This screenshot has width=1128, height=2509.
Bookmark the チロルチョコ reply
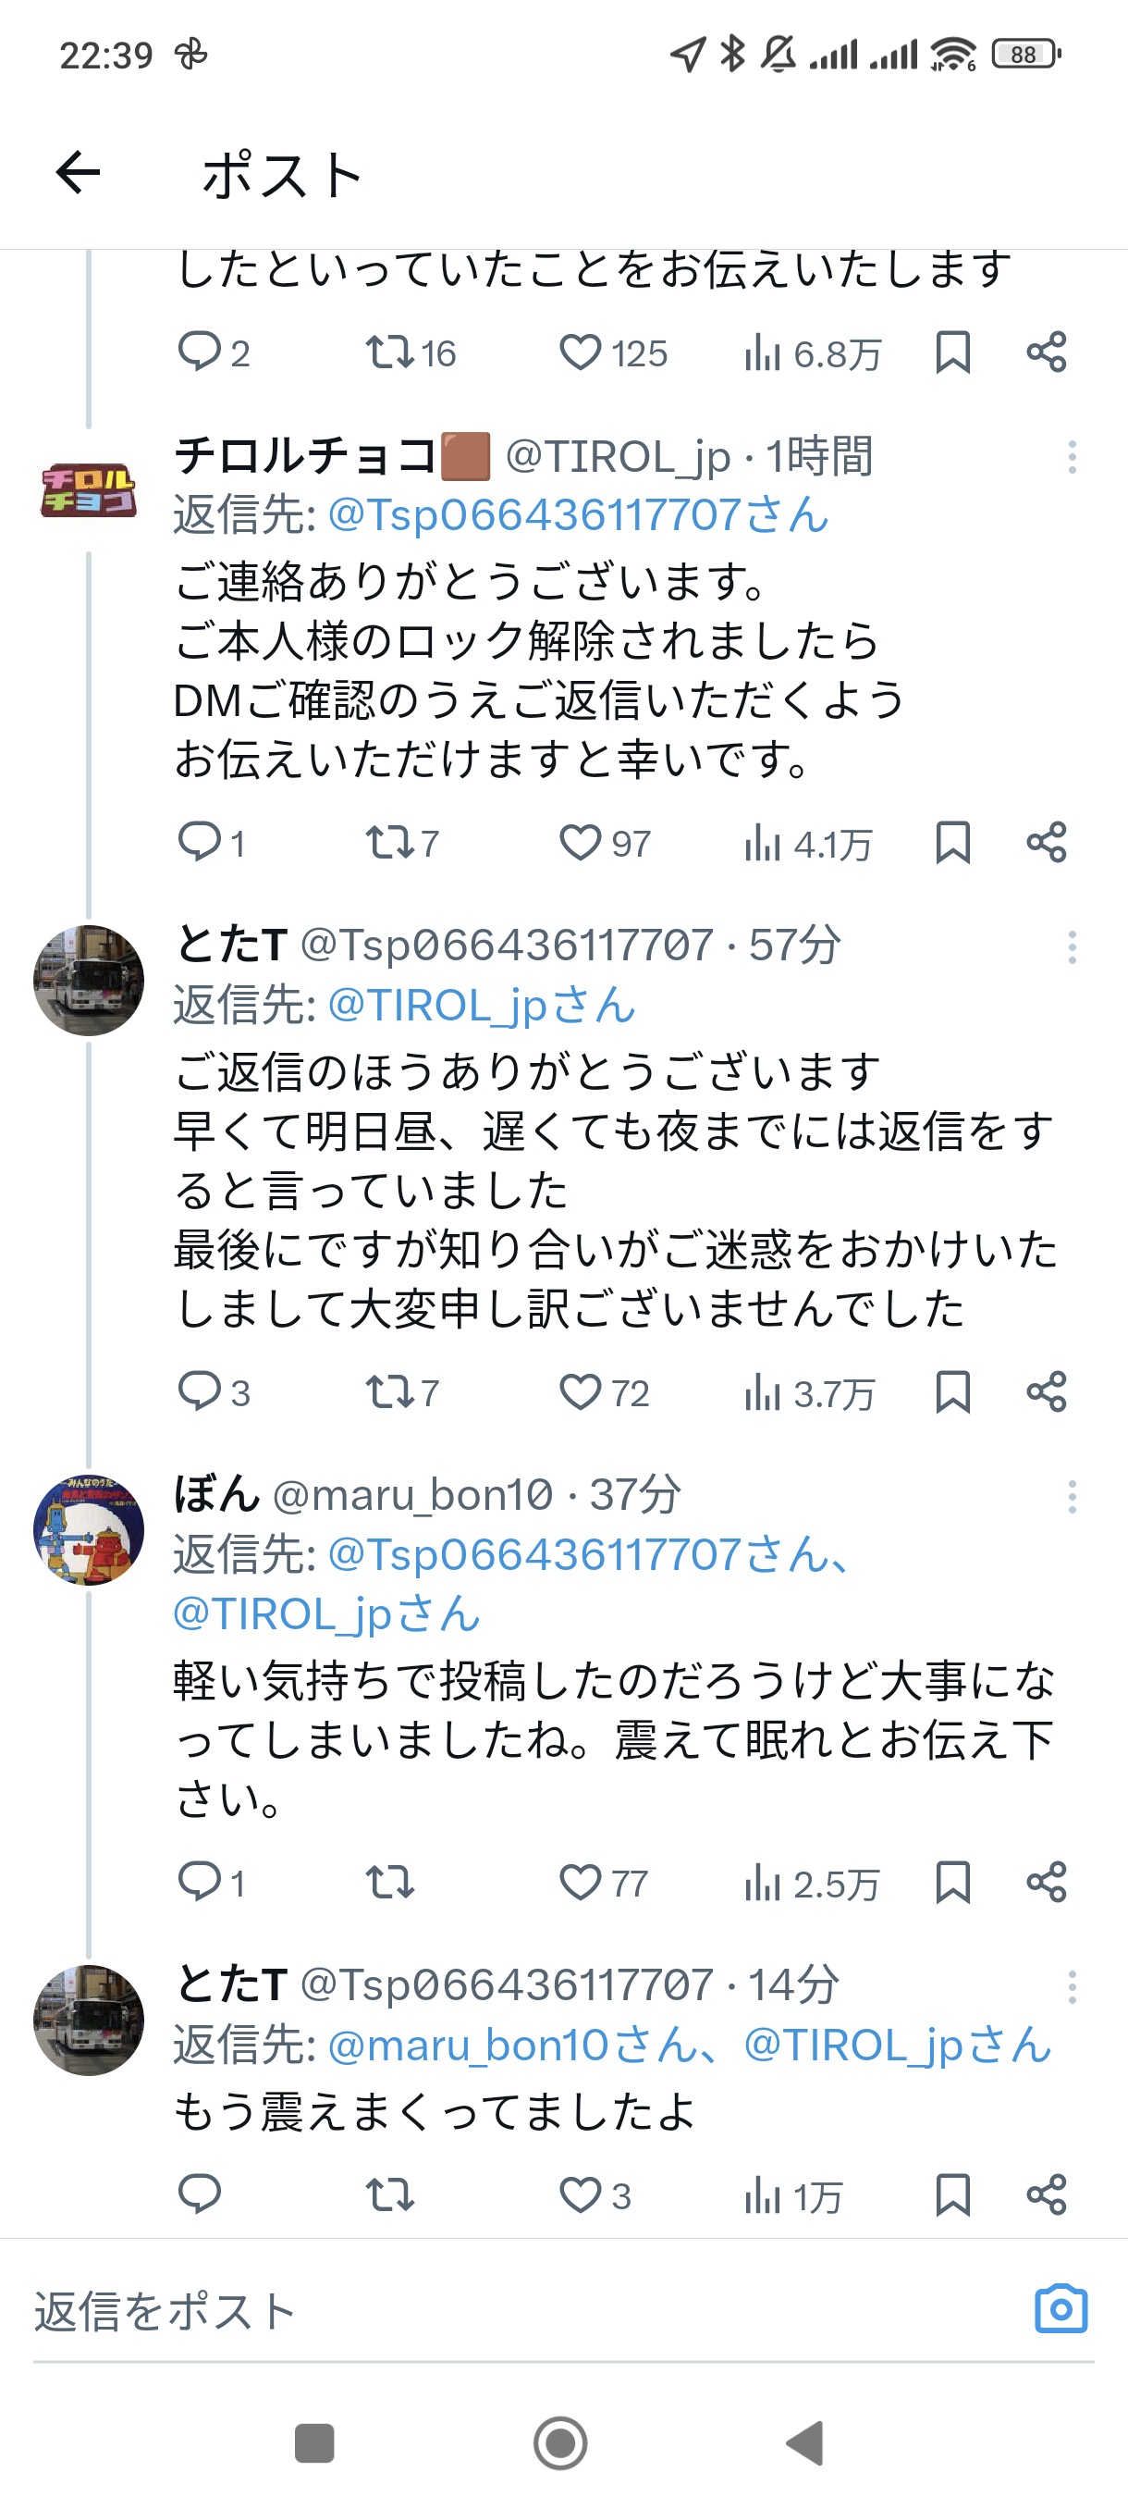click(951, 843)
